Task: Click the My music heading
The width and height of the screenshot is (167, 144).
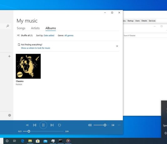Action: point(27,21)
